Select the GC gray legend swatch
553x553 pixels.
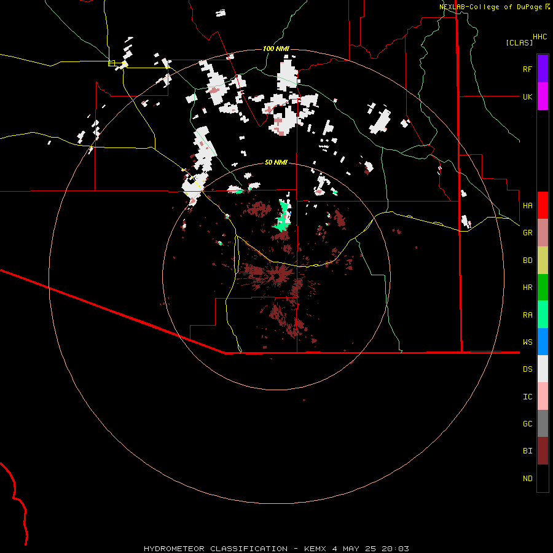coord(543,423)
